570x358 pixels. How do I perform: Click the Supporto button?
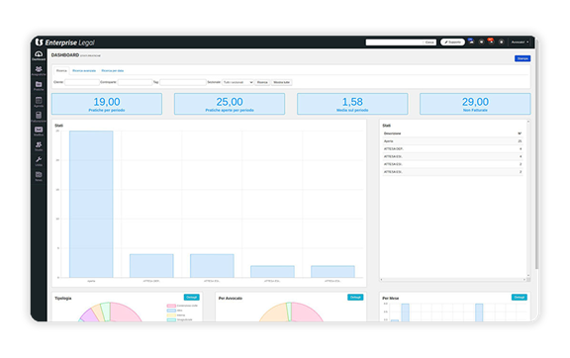pyautogui.click(x=452, y=43)
